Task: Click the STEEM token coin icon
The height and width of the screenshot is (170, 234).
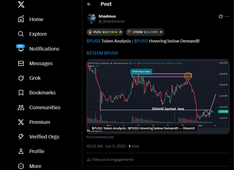Action: pyautogui.click(x=129, y=32)
